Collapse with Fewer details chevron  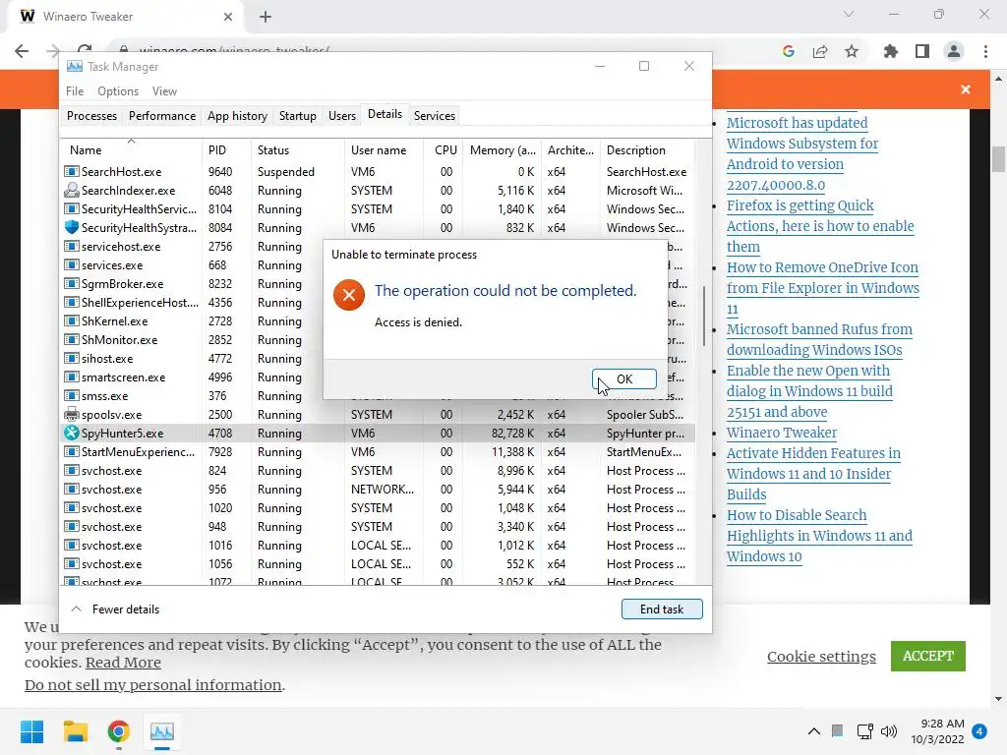click(x=76, y=609)
